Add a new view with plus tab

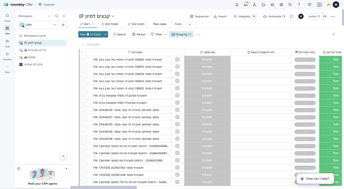[x=190, y=24]
